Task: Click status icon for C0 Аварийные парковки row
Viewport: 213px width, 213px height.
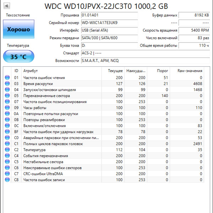Action: pos(7,137)
